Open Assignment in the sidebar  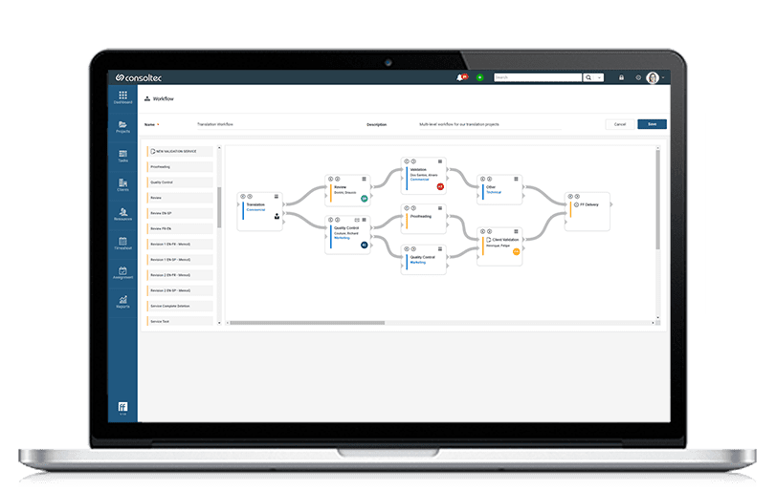[122, 272]
